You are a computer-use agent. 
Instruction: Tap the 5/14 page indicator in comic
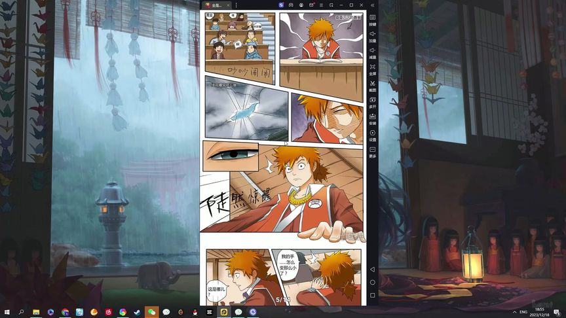point(282,300)
